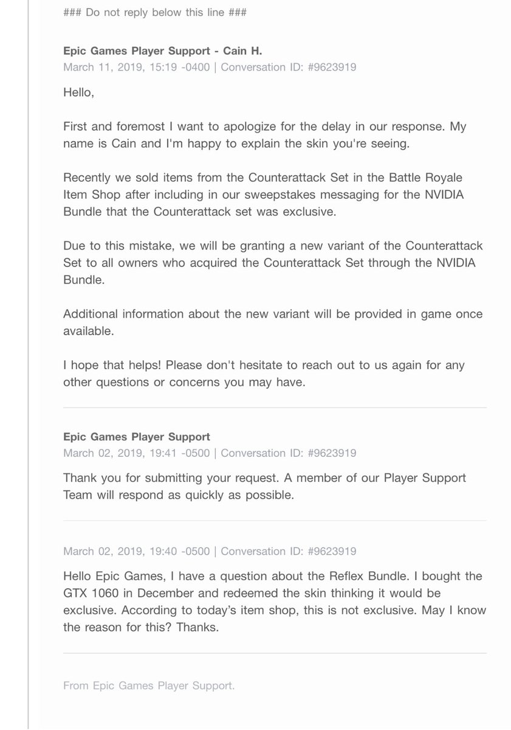Select the Conversation ID #9623919 in first message
The height and width of the screenshot is (730, 511).
pyautogui.click(x=289, y=68)
